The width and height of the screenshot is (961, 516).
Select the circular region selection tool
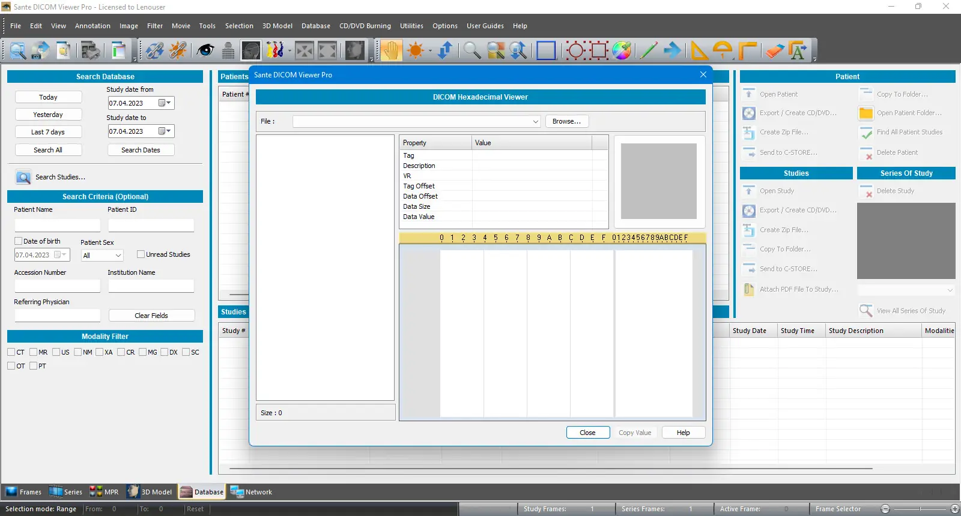[575, 50]
